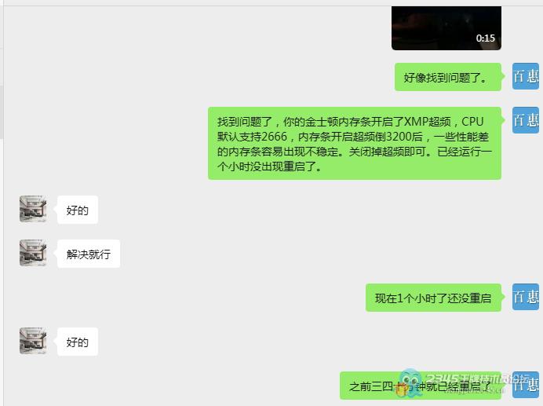Click the 0:15 duration label on video
The width and height of the screenshot is (543, 406).
pyautogui.click(x=485, y=38)
